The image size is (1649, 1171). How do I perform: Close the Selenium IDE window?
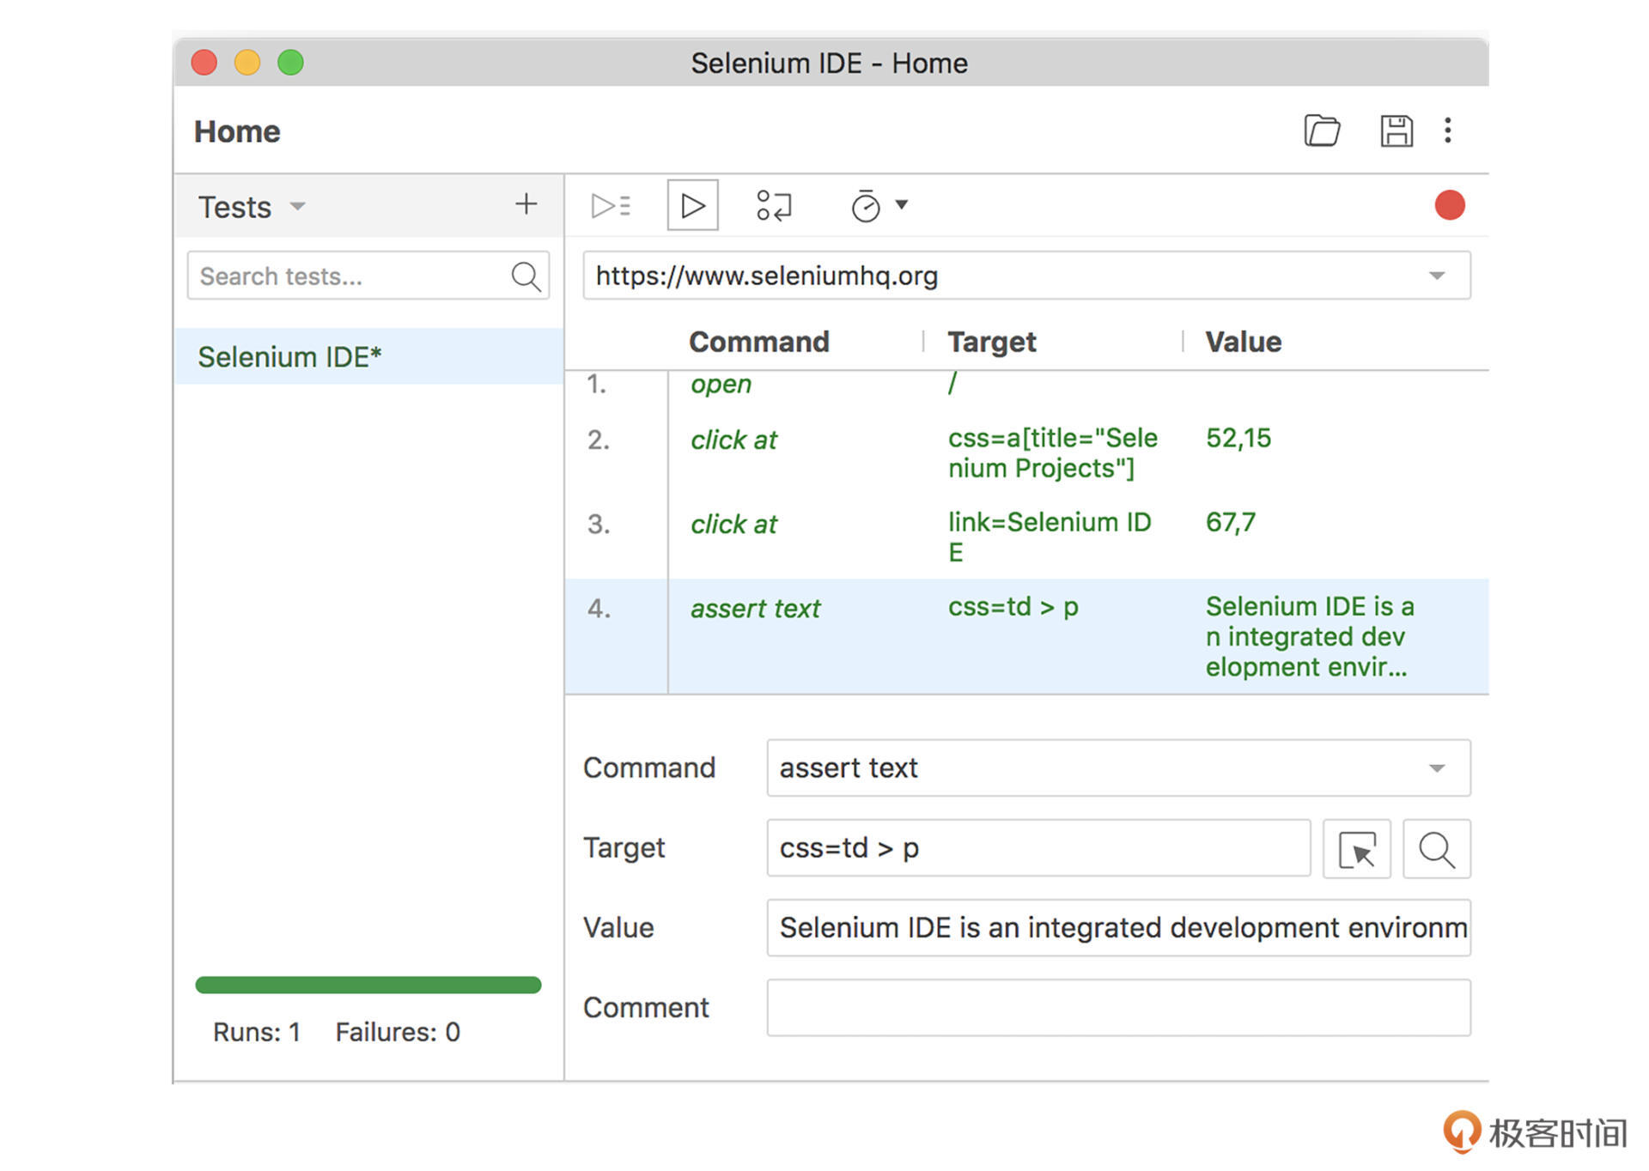click(204, 63)
